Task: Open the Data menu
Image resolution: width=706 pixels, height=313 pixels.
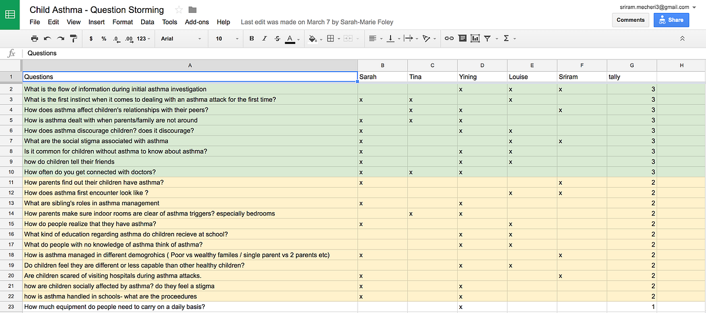Action: (x=147, y=22)
